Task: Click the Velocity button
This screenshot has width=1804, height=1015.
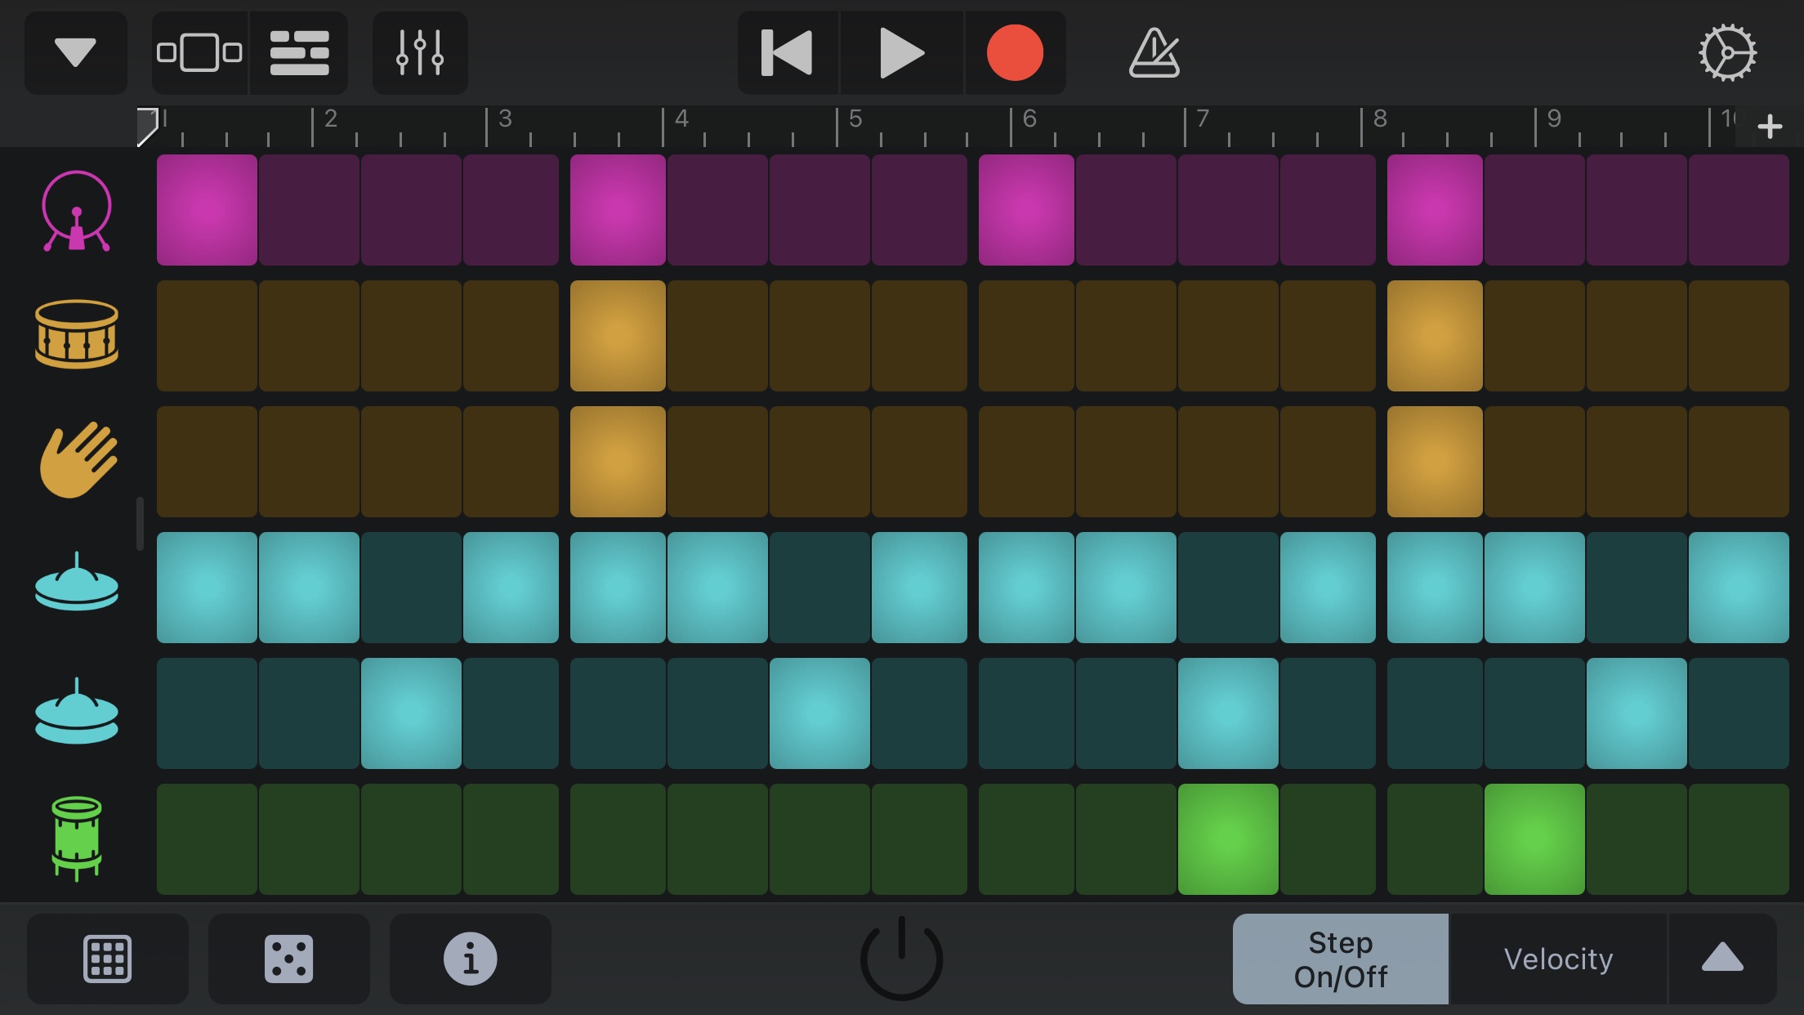Action: pos(1559,958)
